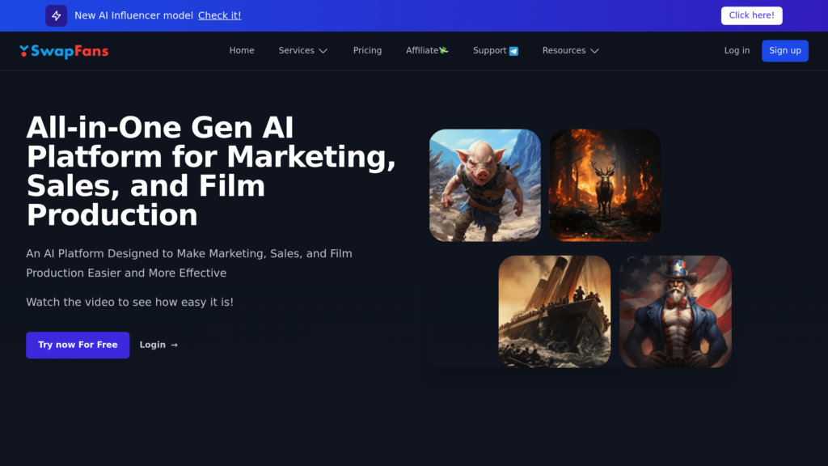Image resolution: width=828 pixels, height=466 pixels.
Task: Expand the Resources menu
Action: [571, 50]
